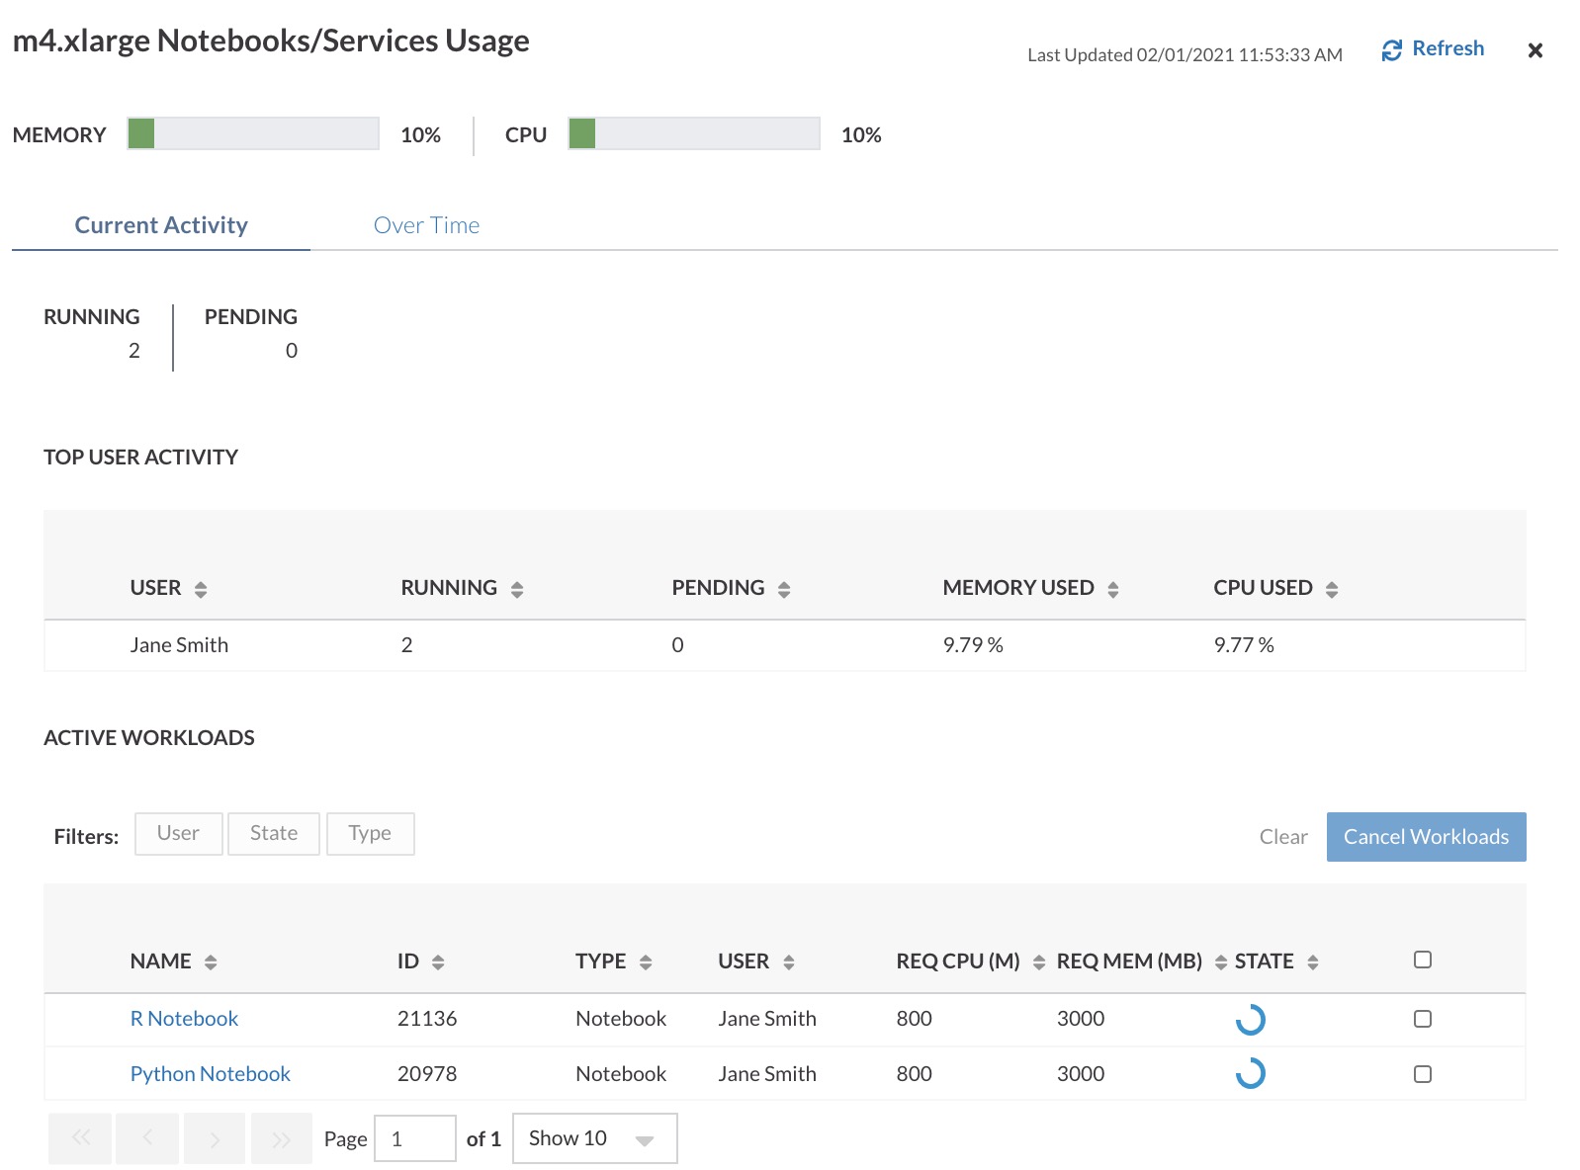Open the User filter dropdown
Image resolution: width=1580 pixels, height=1170 pixels.
179,834
